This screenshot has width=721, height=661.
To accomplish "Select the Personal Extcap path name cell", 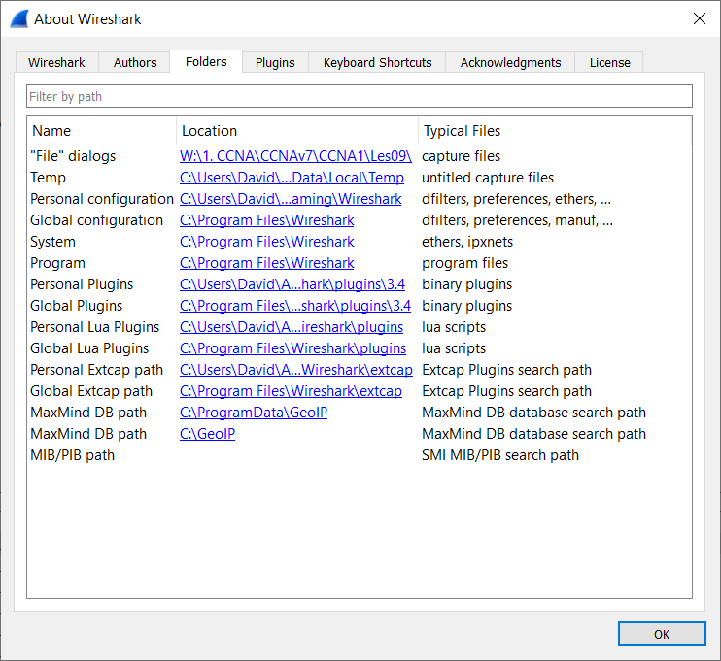I will pyautogui.click(x=96, y=370).
